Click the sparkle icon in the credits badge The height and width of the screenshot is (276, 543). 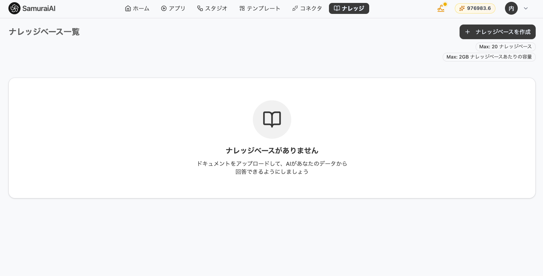462,8
